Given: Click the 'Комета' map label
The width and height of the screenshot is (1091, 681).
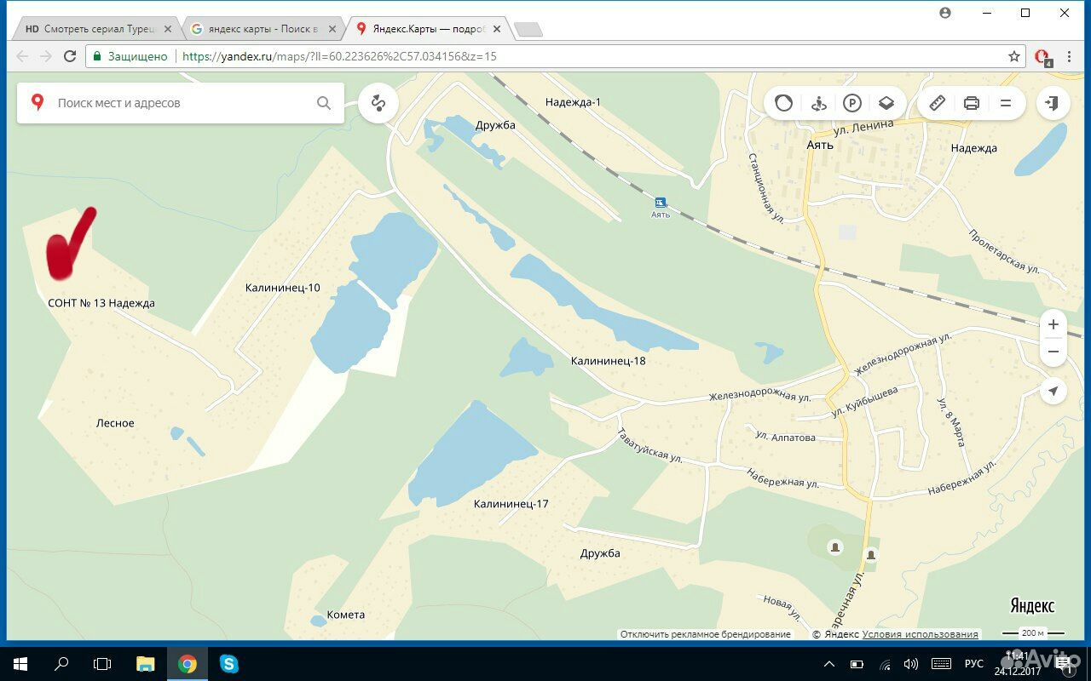Looking at the screenshot, I should point(345,615).
